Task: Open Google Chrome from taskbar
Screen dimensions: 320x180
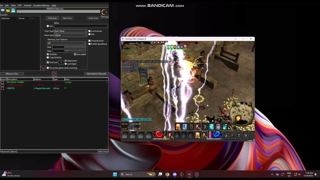Action: click(167, 174)
